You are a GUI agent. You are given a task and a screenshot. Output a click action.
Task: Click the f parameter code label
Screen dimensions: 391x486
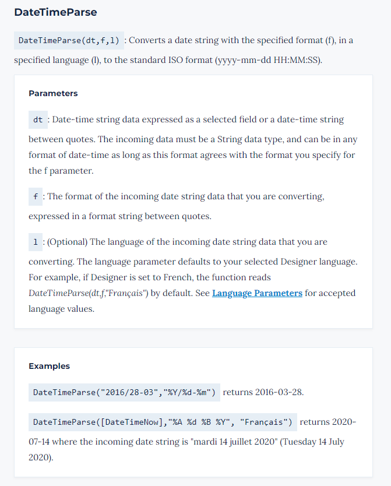[36, 196]
